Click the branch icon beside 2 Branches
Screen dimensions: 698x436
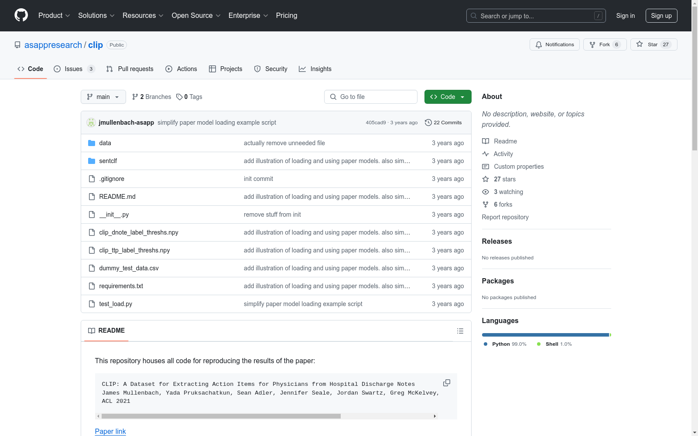135,97
